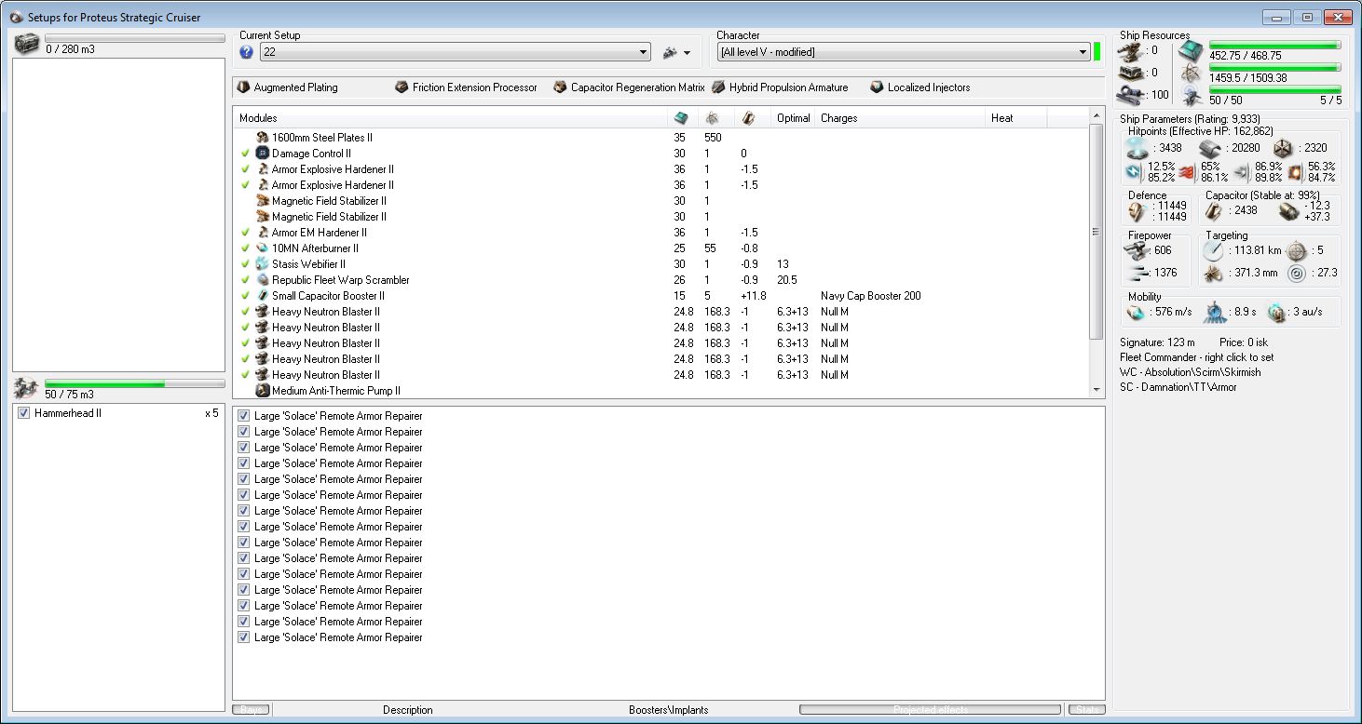Screen dimensions: 1362x724
Task: Open the blue help icon beside Current Setup
Action: [x=247, y=53]
